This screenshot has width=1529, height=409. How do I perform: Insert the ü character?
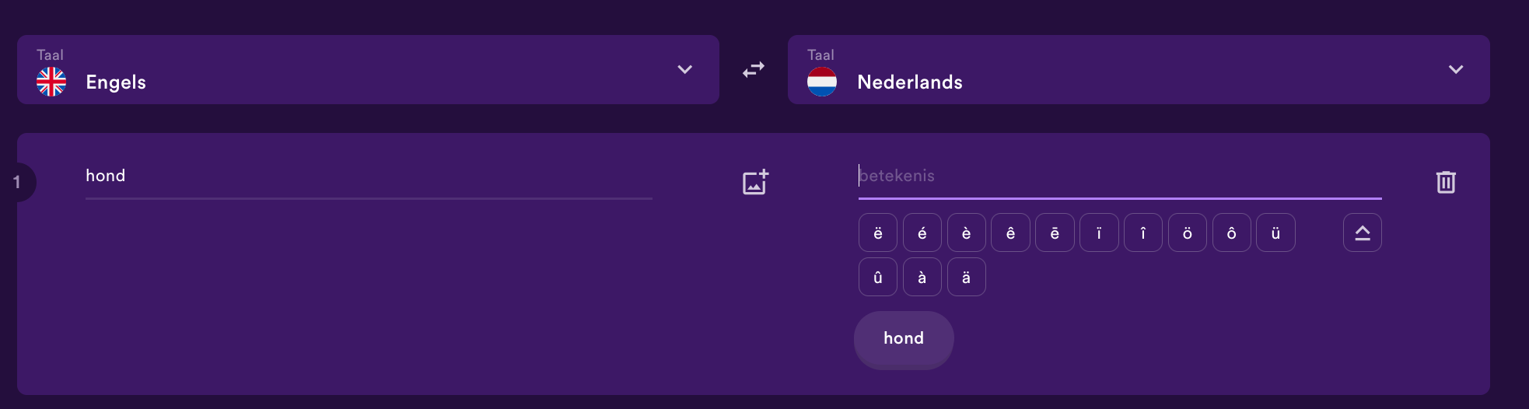tap(1275, 232)
